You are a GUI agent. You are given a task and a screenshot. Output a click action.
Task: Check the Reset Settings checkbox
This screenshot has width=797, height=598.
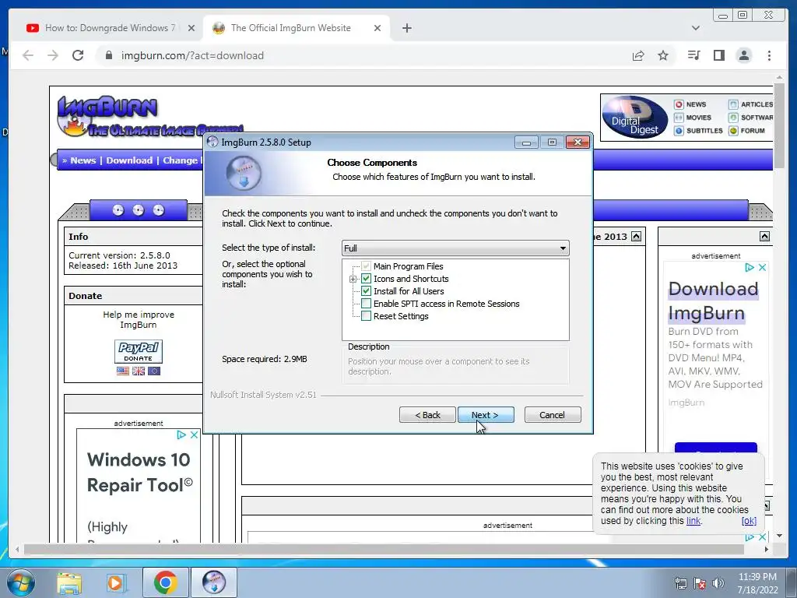pyautogui.click(x=366, y=316)
